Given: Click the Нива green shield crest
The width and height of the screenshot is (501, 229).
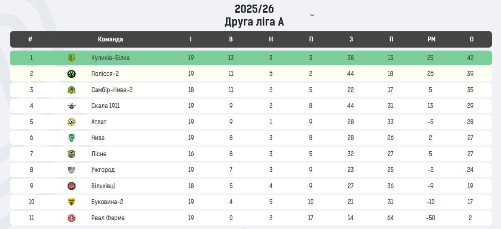Looking at the screenshot, I should click(71, 138).
